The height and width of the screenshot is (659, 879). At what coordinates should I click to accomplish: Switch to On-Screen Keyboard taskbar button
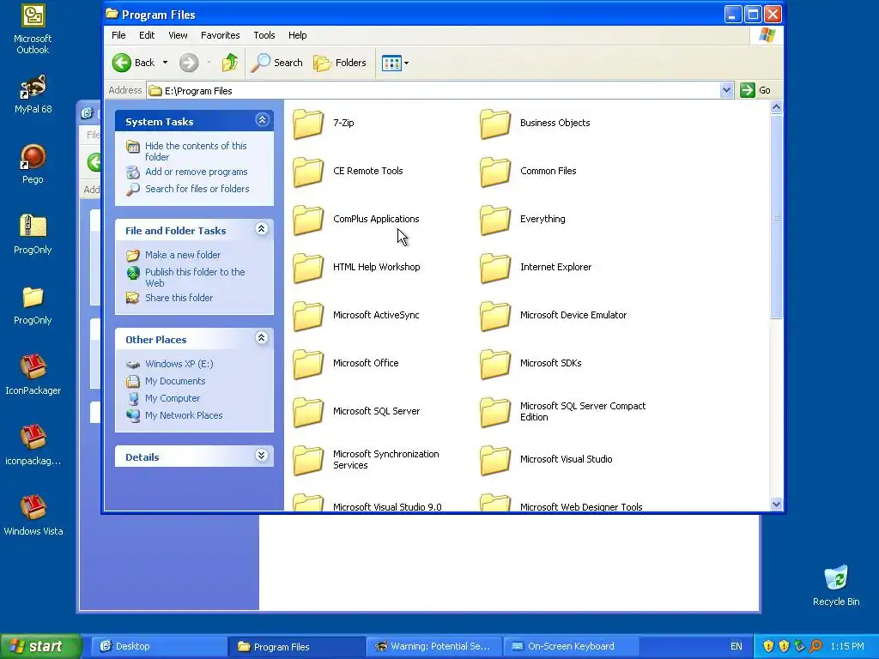pos(571,647)
